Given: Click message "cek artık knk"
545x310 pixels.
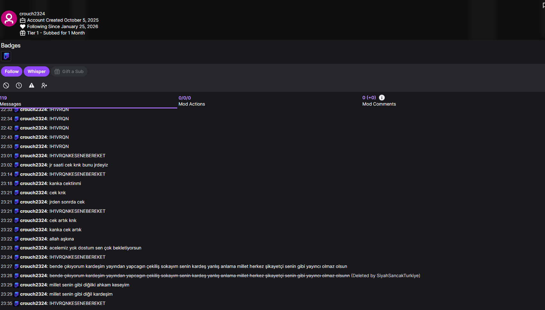Looking at the screenshot, I should coord(63,220).
